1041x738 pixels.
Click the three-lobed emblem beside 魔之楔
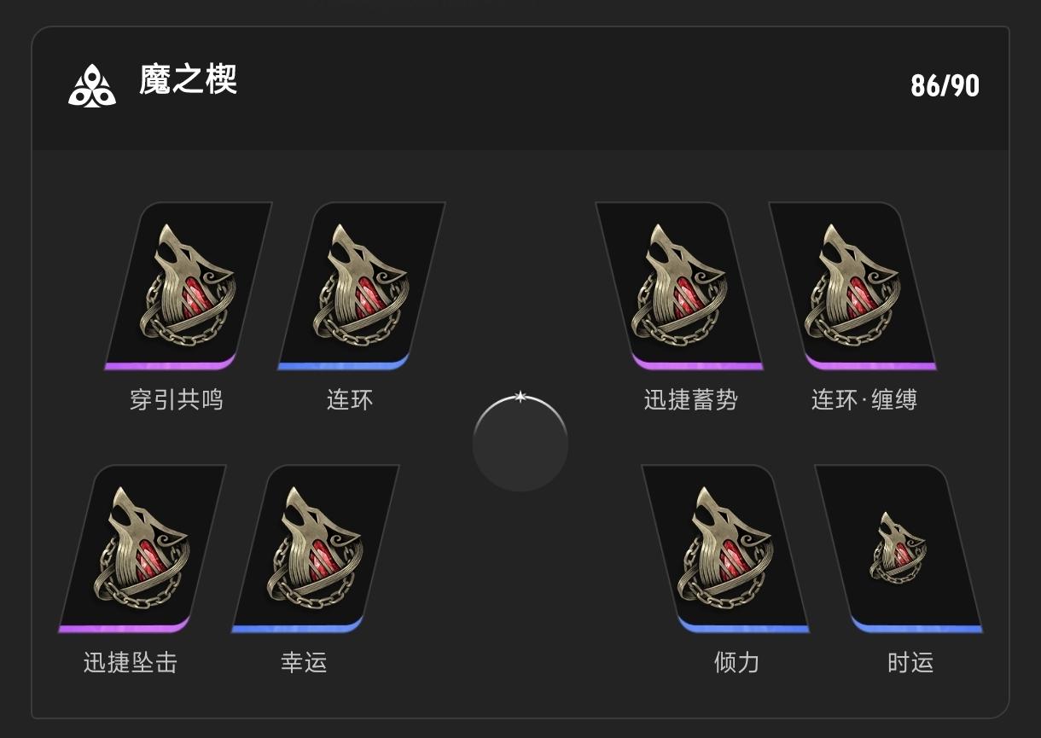click(x=92, y=85)
